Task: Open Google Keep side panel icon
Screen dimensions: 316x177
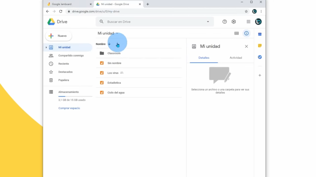Action: (260, 46)
